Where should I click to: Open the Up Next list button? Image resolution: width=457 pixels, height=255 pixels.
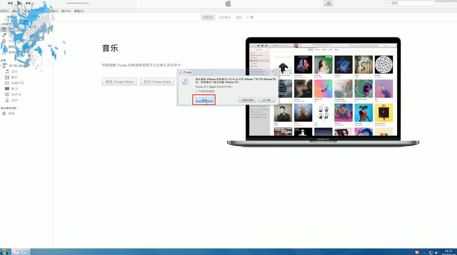point(328,3)
